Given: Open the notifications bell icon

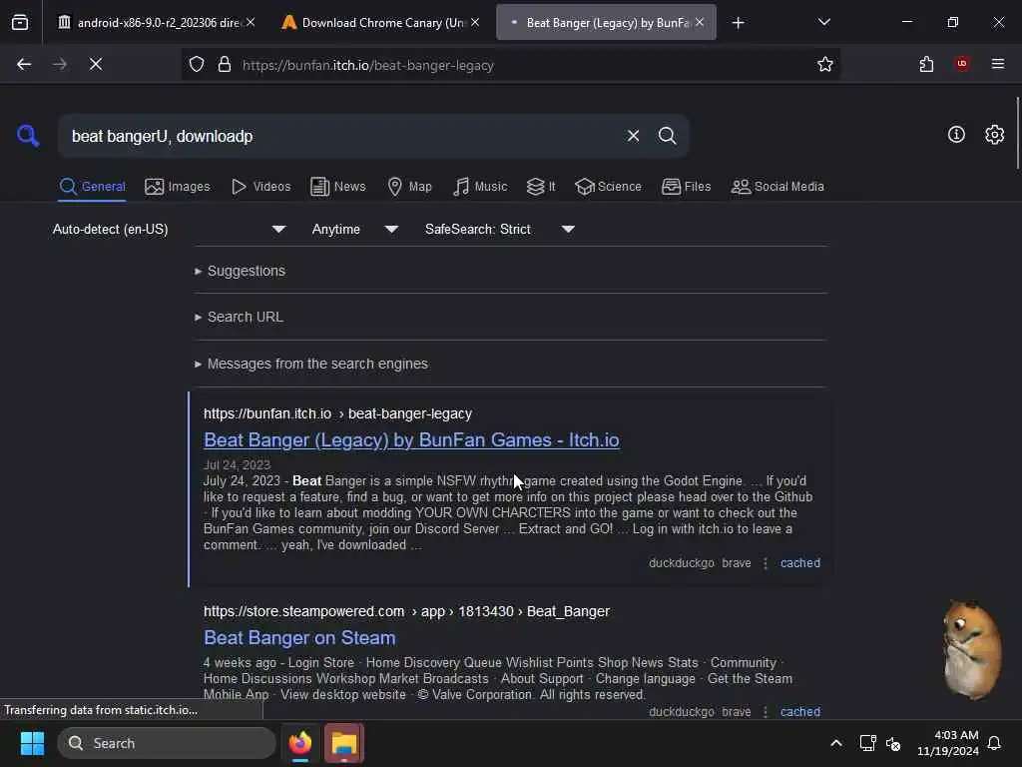Looking at the screenshot, I should click(994, 743).
